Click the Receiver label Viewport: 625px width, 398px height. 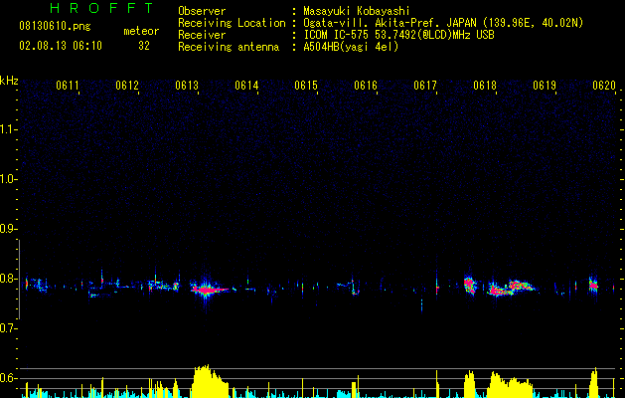[x=202, y=35]
